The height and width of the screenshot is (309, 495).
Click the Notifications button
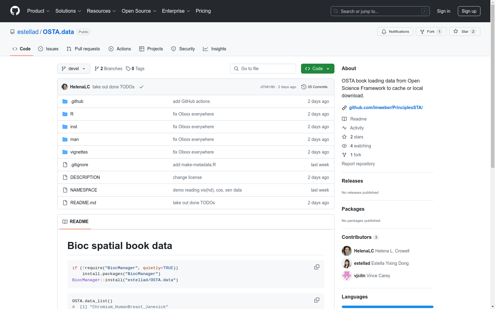click(395, 32)
